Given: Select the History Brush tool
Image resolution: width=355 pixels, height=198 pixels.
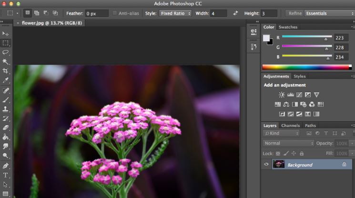Looking at the screenshot, I should 5,118.
